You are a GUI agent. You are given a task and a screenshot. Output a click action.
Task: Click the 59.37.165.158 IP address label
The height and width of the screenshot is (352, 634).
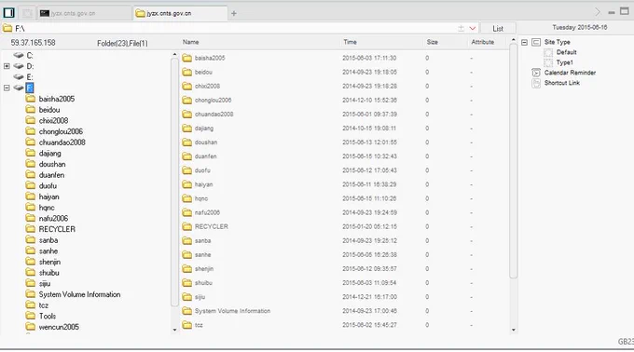click(34, 43)
